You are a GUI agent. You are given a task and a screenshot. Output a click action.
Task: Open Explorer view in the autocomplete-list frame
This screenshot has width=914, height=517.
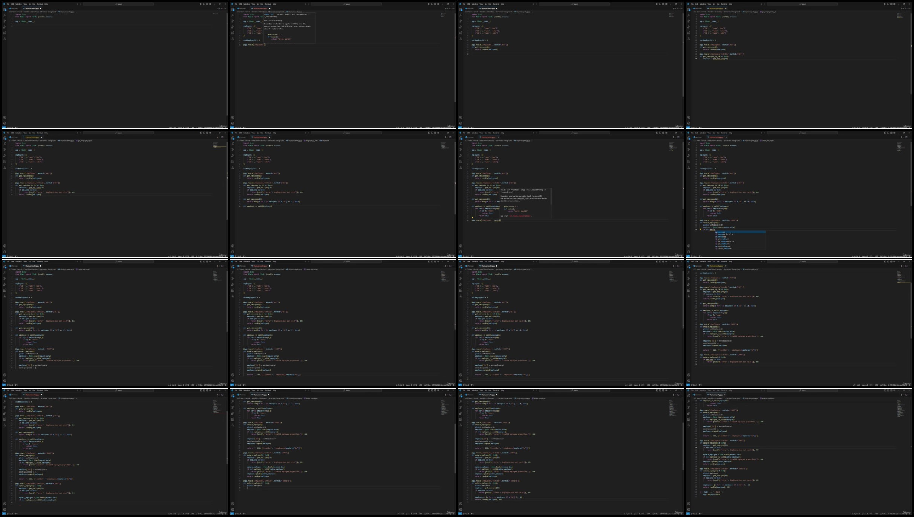(x=689, y=138)
